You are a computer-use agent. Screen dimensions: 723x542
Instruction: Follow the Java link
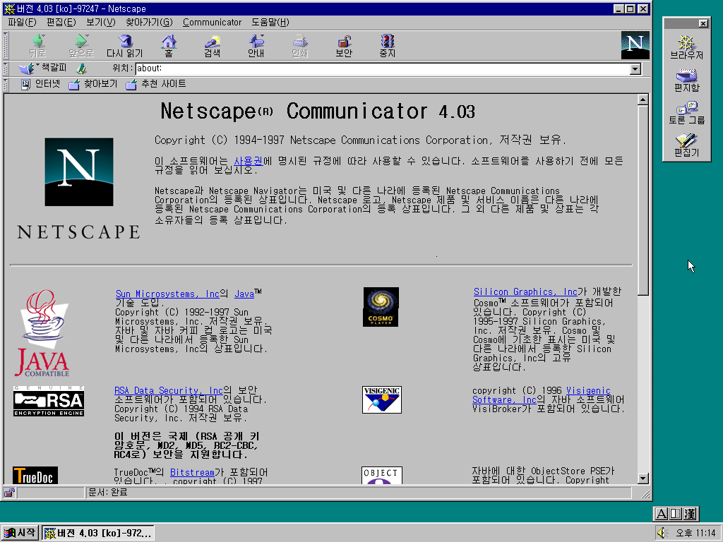pos(244,294)
